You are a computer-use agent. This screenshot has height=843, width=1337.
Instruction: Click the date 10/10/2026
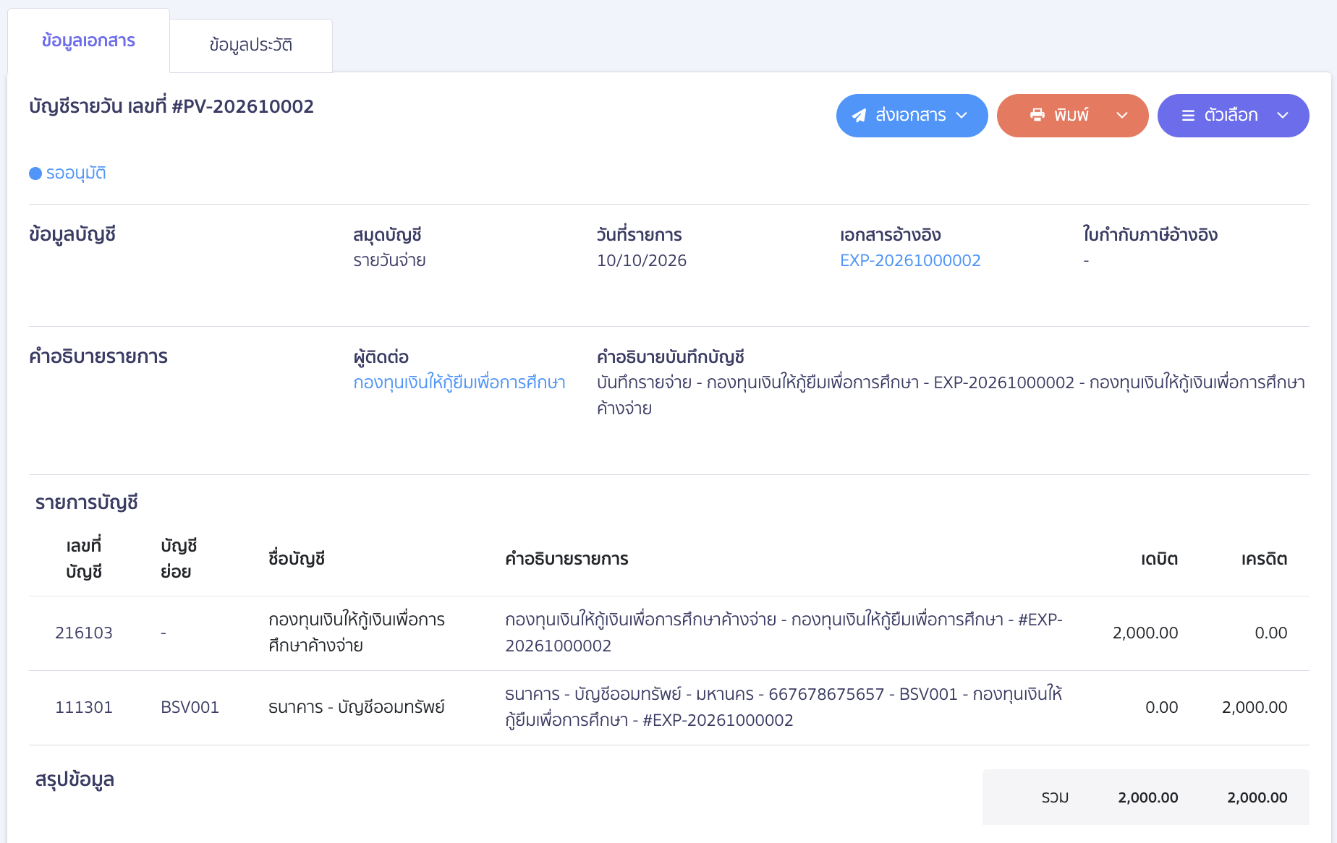coord(642,260)
